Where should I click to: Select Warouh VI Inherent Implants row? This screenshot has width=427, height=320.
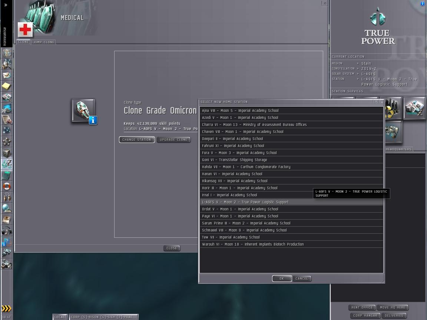click(291, 244)
